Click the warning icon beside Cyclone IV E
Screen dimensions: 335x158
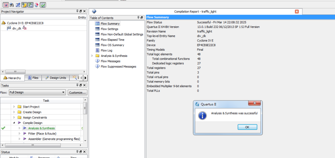3,23
